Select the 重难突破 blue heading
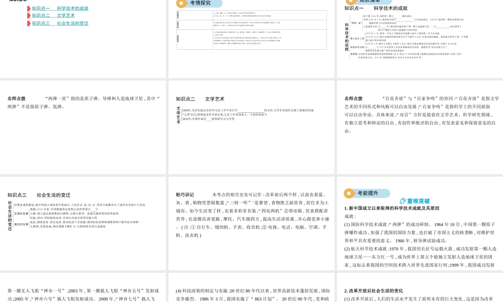This screenshot has height=302, width=503. tap(418, 201)
